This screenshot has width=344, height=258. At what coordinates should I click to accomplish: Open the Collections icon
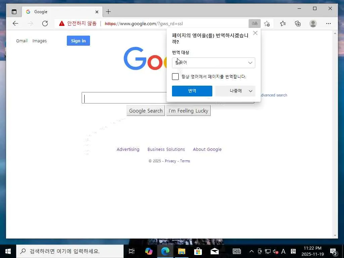tap(298, 24)
